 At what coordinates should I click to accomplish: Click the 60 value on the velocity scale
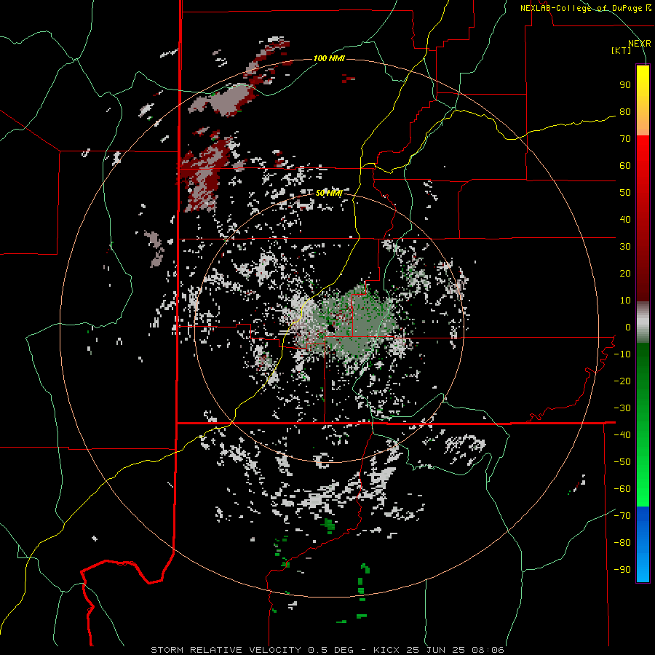(x=625, y=166)
